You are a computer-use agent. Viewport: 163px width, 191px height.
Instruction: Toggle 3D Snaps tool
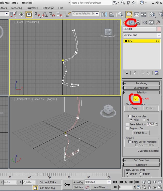[x=38, y=14]
